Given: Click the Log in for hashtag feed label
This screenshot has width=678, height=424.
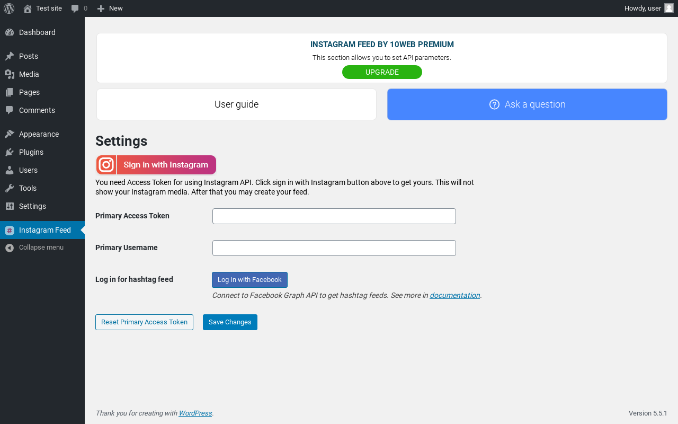Looking at the screenshot, I should (x=134, y=279).
